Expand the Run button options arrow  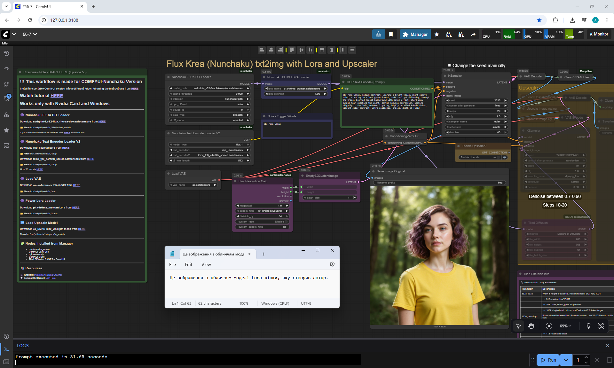click(566, 360)
